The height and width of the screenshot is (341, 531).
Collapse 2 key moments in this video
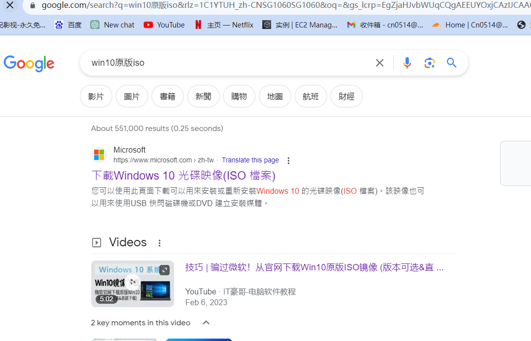(206, 323)
